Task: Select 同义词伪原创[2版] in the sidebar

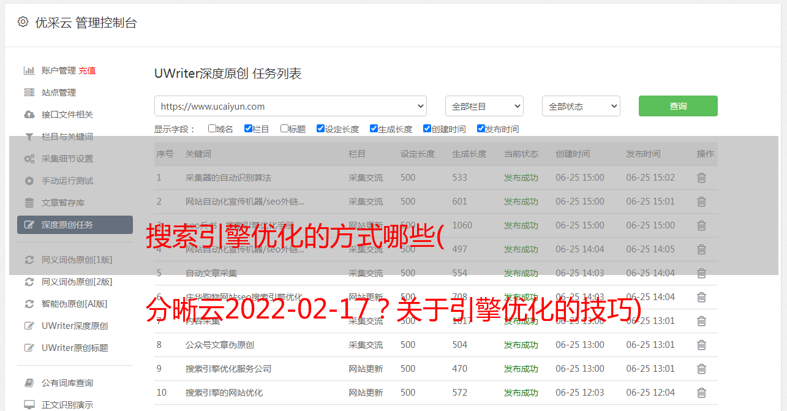Action: pos(77,282)
